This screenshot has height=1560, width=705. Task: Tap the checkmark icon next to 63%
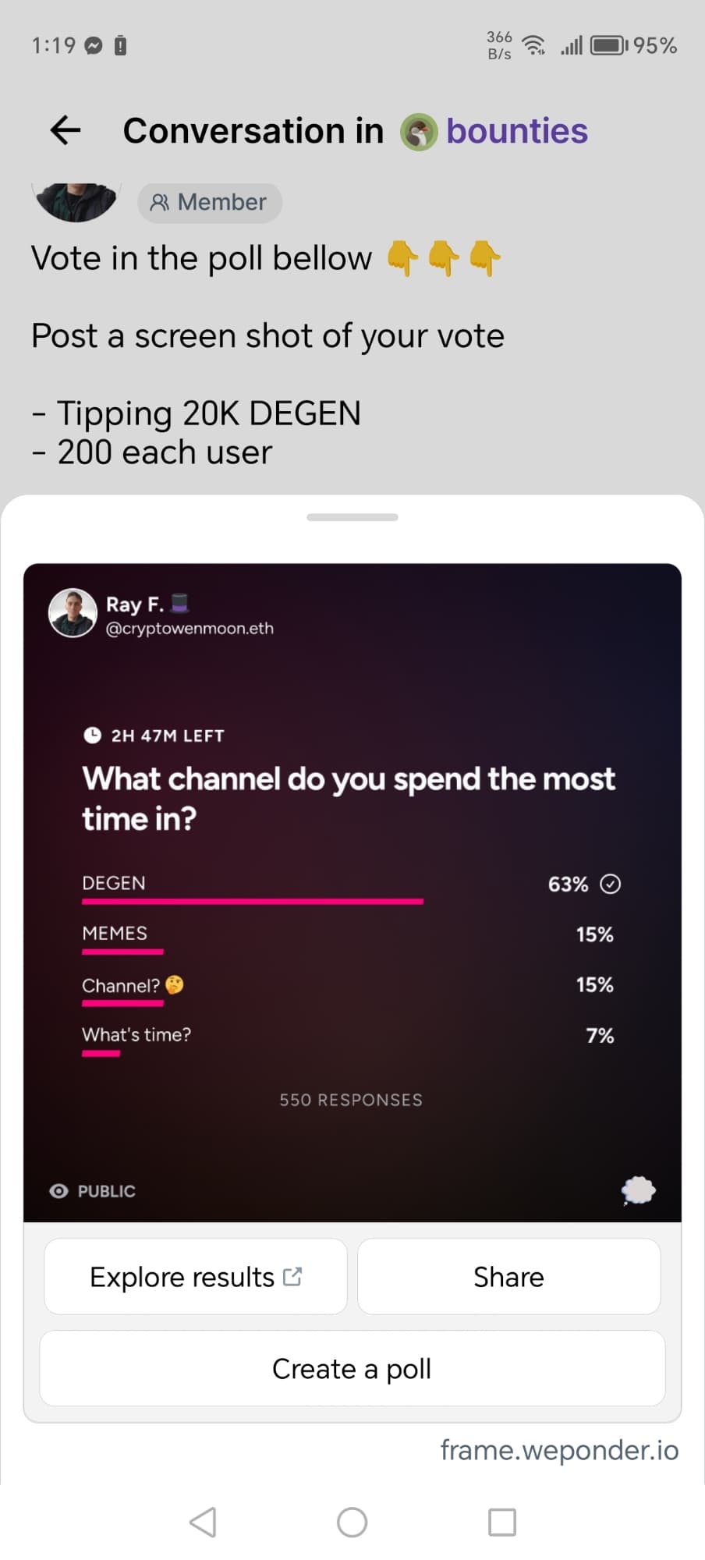(x=610, y=884)
